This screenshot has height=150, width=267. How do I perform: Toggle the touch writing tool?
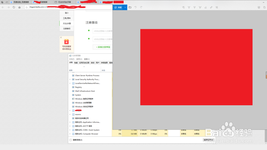pos(183,7)
